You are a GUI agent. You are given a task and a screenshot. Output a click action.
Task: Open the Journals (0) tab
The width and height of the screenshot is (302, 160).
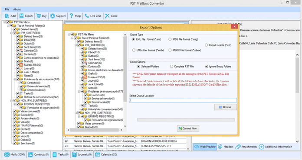click(82, 154)
